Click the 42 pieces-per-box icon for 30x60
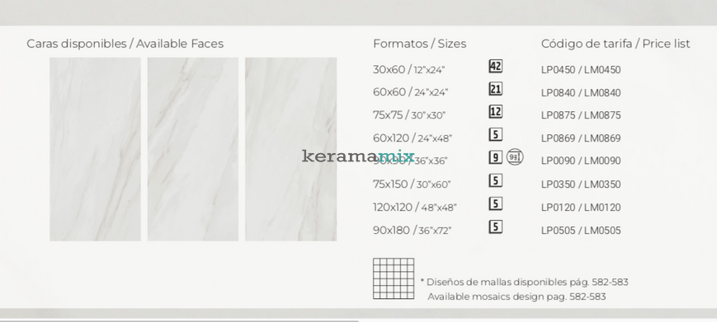Image resolution: width=717 pixels, height=322 pixels. 495,66
